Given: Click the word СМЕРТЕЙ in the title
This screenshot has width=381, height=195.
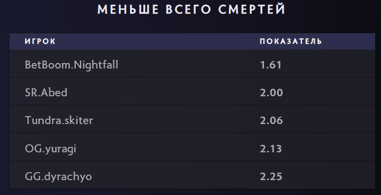Looking at the screenshot, I should tap(252, 10).
